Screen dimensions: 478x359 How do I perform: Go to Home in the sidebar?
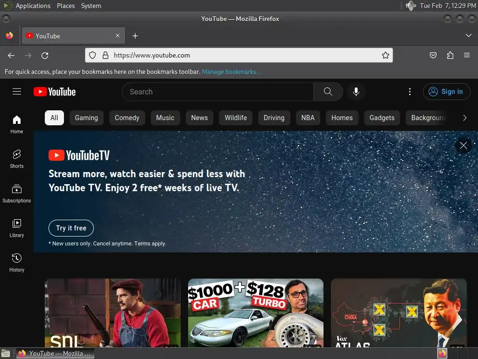(17, 124)
